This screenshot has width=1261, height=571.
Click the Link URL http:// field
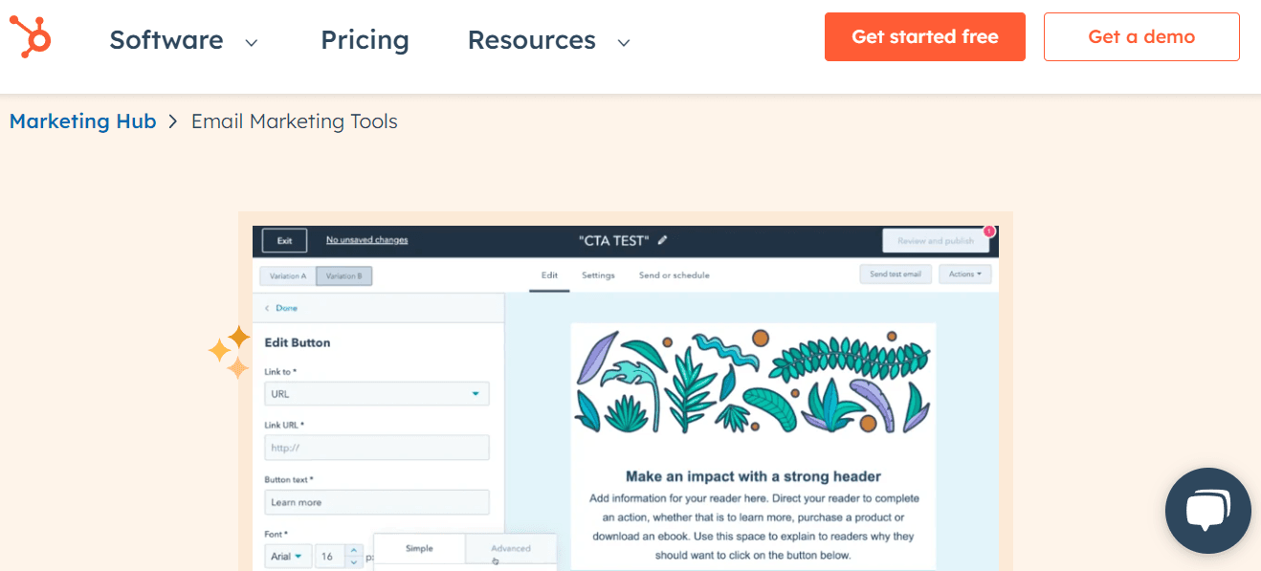point(376,447)
